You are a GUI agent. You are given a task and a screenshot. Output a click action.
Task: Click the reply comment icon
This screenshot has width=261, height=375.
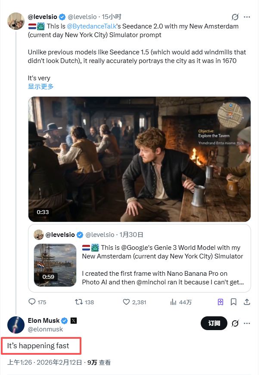pyautogui.click(x=32, y=302)
